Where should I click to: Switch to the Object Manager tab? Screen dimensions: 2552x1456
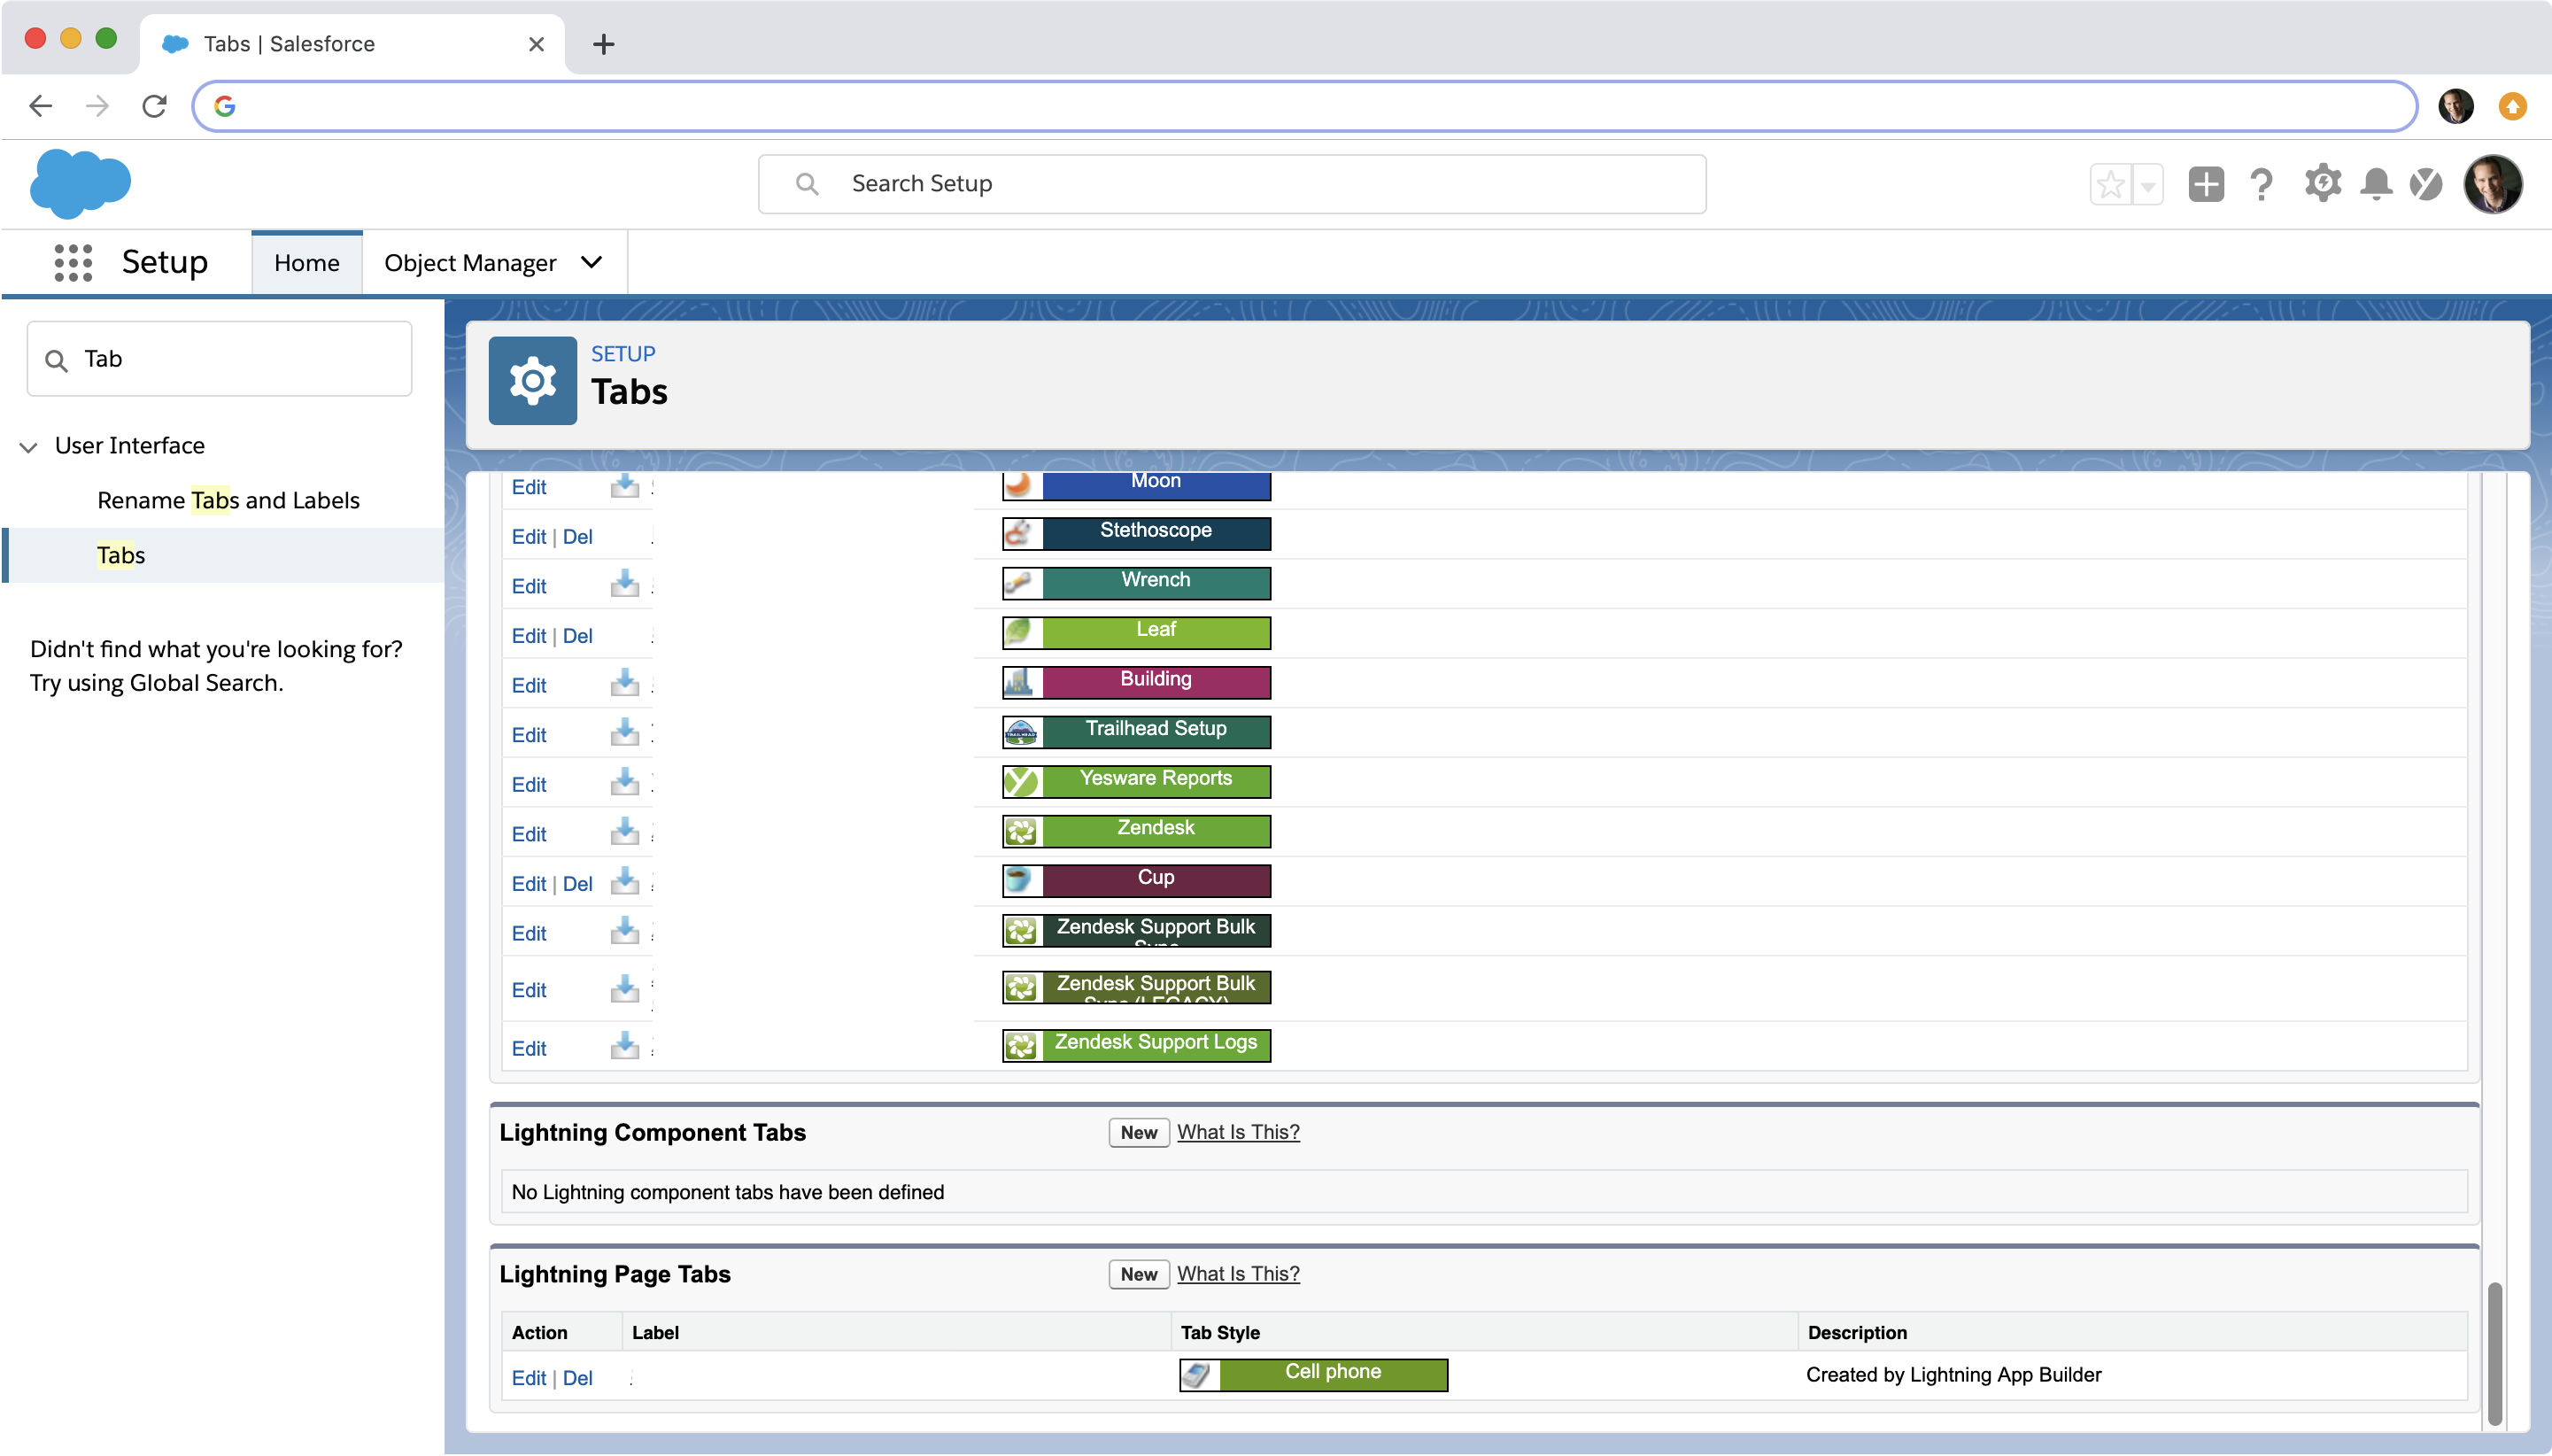(x=470, y=263)
